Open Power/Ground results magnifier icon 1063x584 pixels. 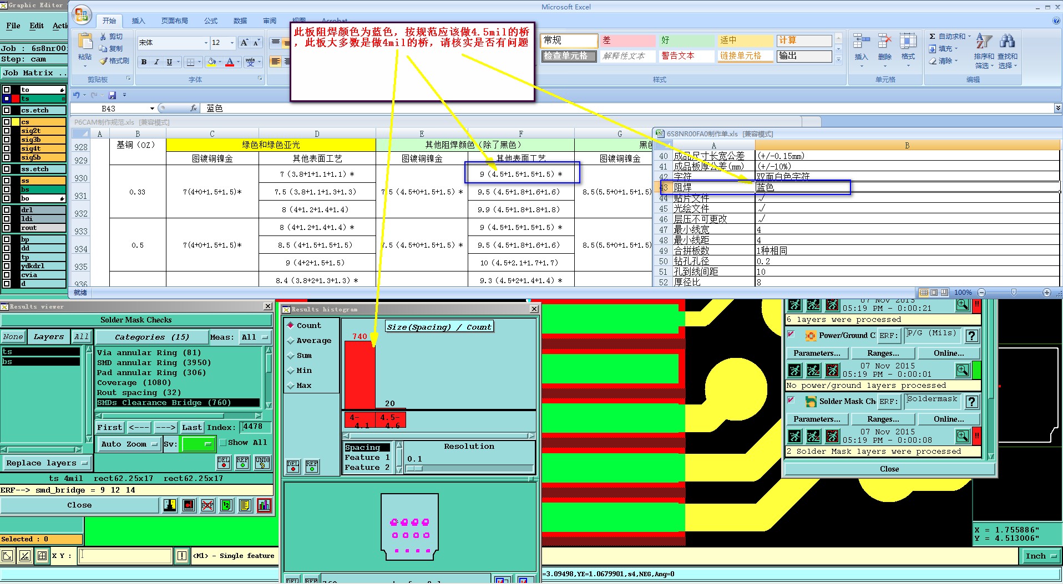(x=963, y=370)
